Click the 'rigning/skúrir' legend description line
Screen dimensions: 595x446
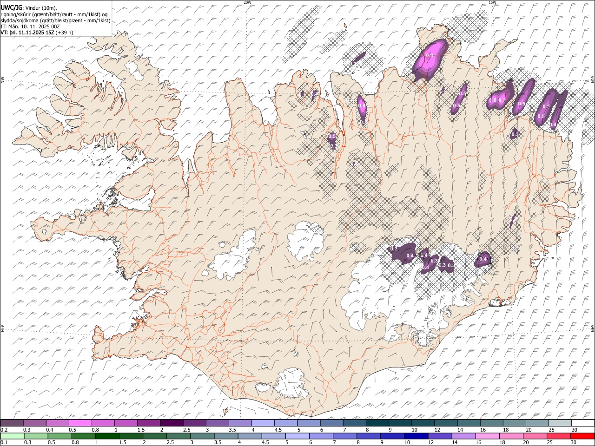54,14
